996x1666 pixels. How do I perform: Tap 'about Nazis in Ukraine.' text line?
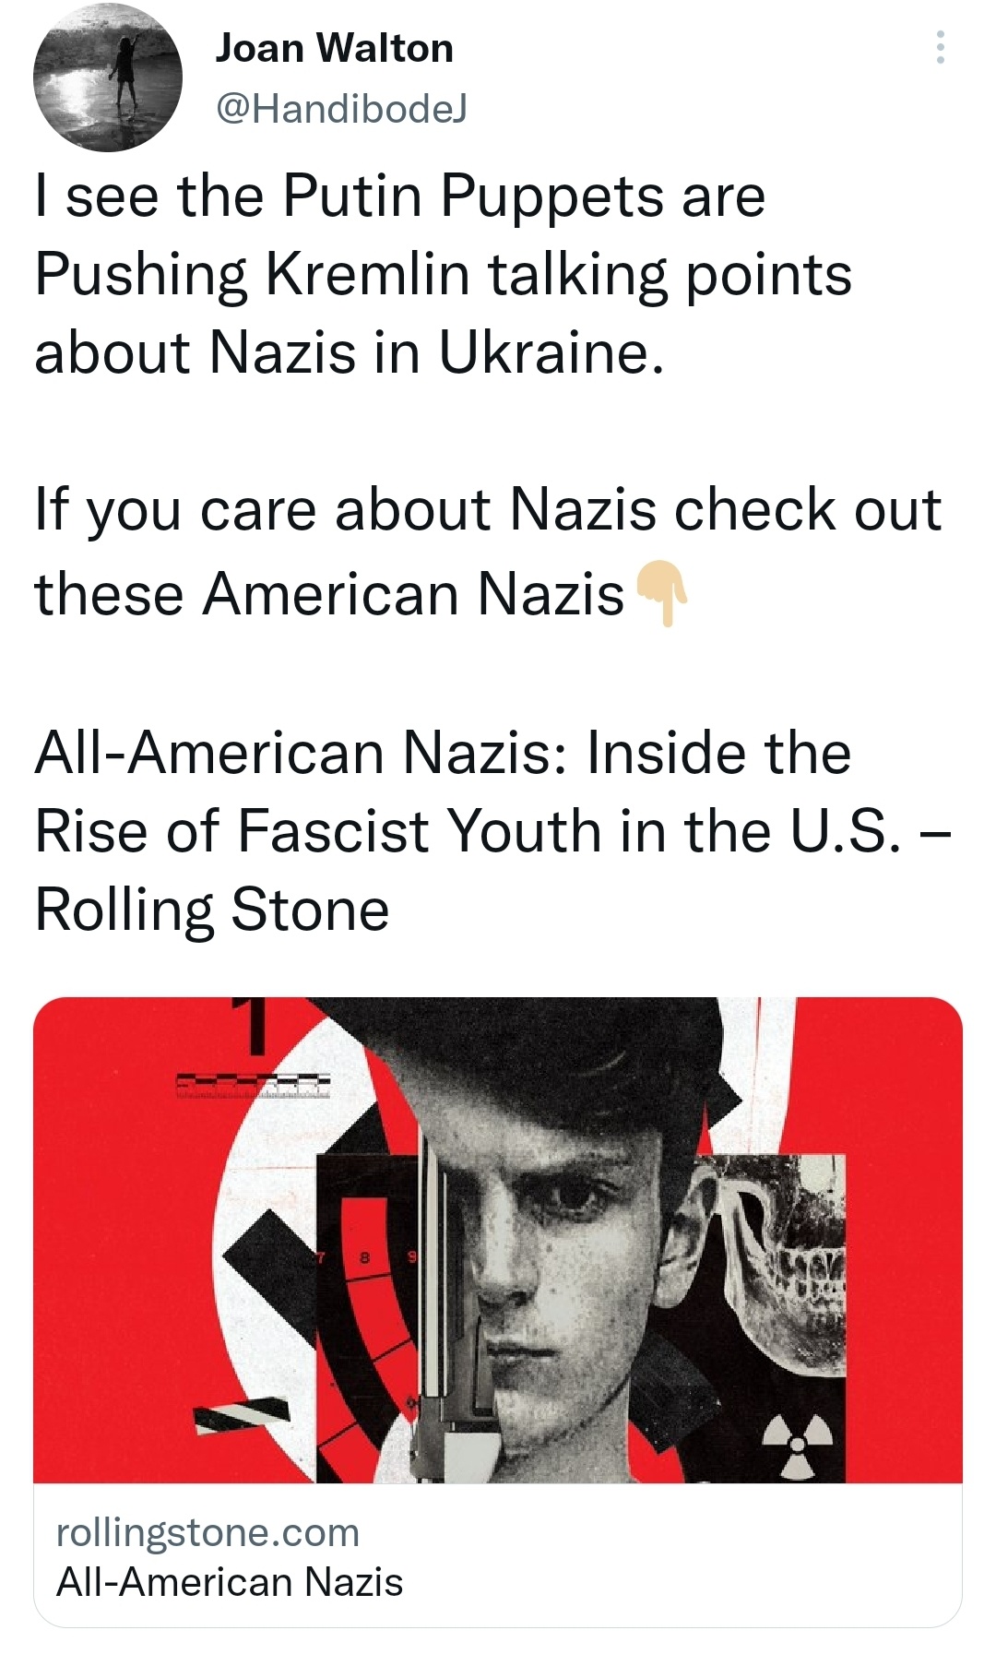(x=349, y=352)
